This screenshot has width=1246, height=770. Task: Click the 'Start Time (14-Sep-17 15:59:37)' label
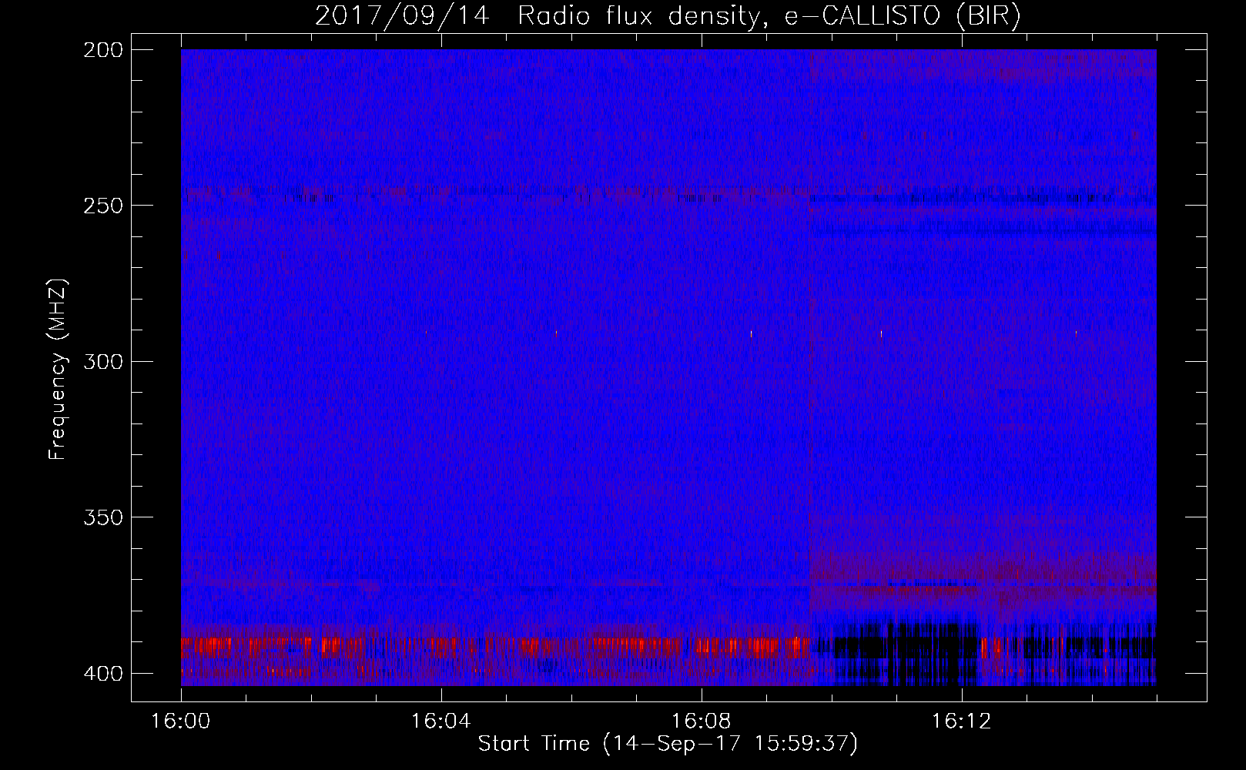coord(668,744)
